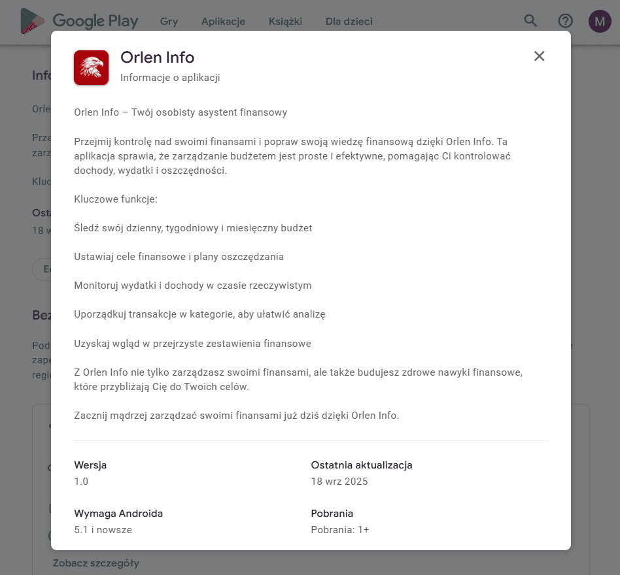Click the Orlen Info dialog title

(x=158, y=57)
